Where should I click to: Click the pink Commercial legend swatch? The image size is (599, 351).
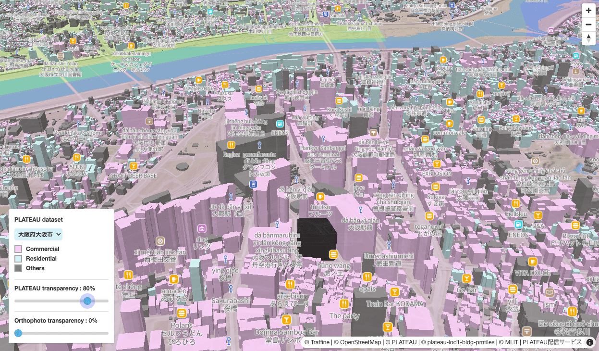click(18, 249)
